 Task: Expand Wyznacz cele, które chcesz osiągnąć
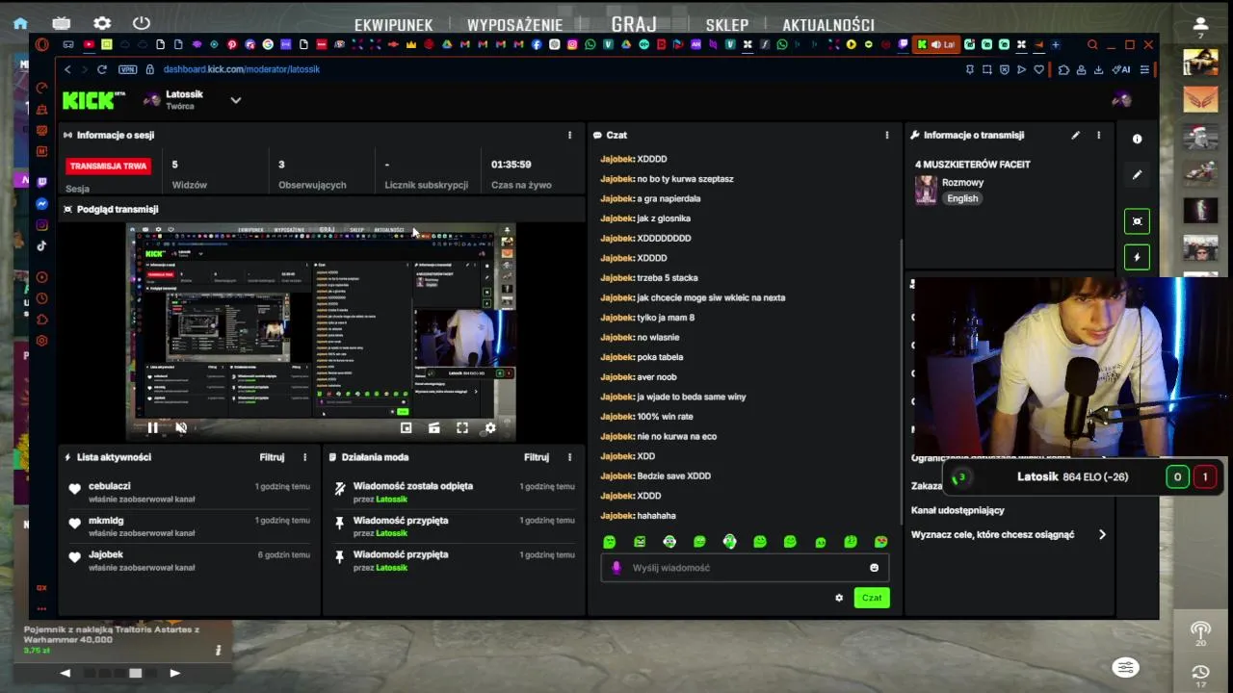(1102, 534)
